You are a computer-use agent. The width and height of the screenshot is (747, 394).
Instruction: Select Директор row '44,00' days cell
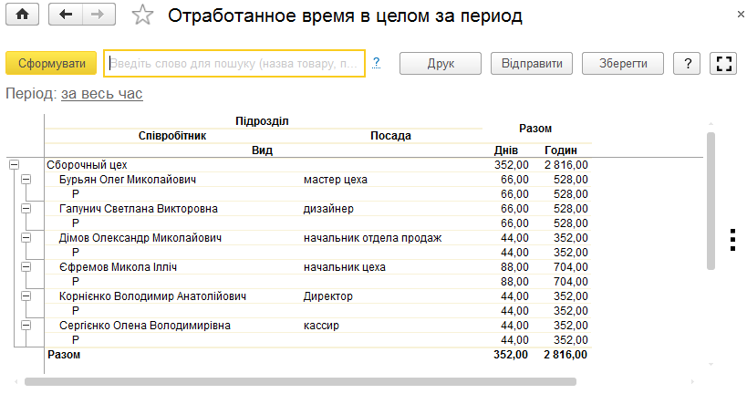514,296
